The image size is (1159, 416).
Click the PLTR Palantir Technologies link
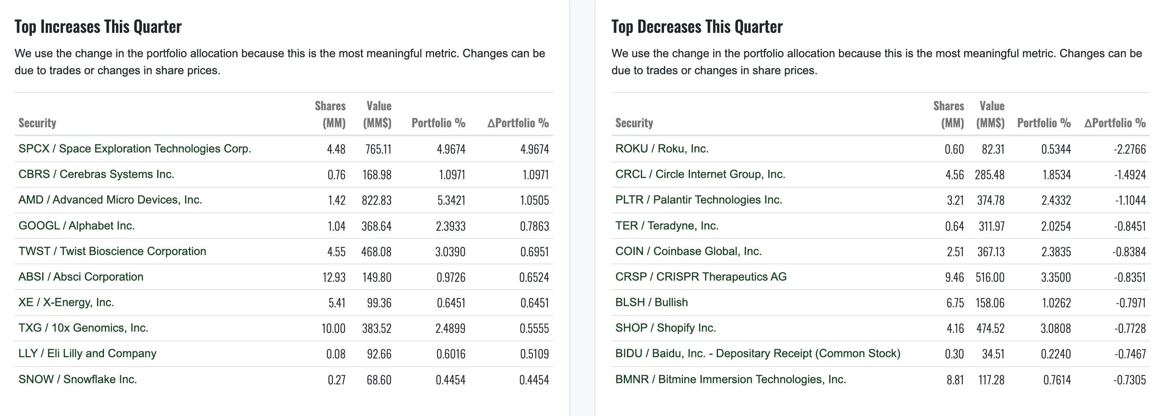pyautogui.click(x=699, y=200)
